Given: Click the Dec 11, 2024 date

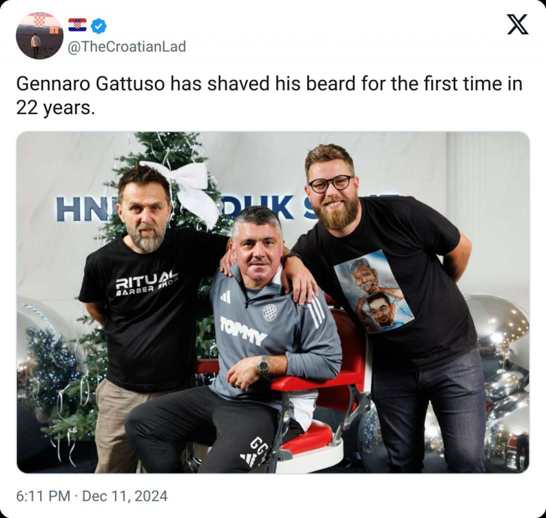Looking at the screenshot, I should coord(125,496).
